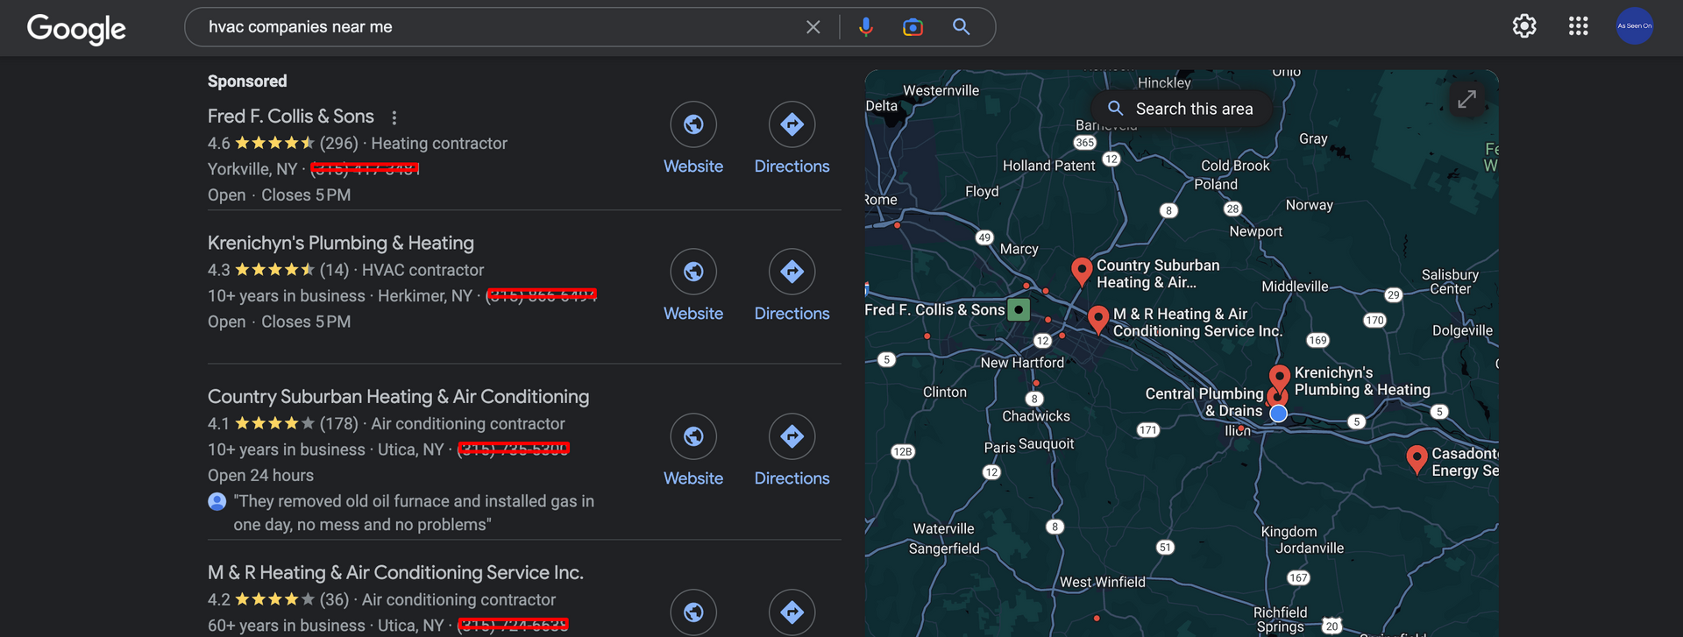Open the Google apps grid
Viewport: 1683px width, 637px height.
click(1578, 26)
